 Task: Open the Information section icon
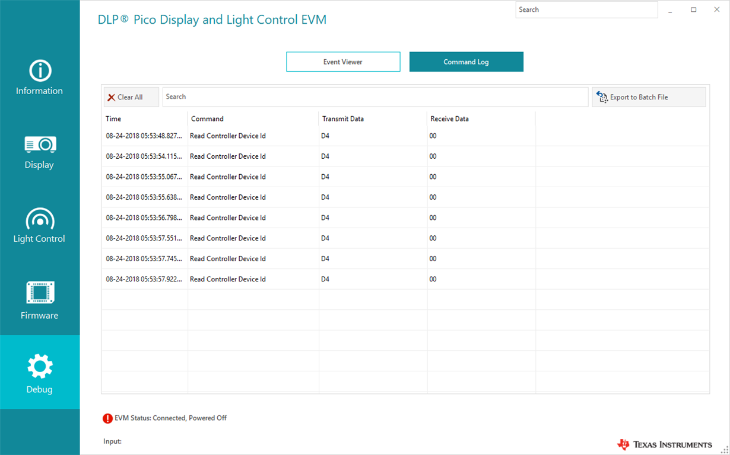[x=40, y=71]
